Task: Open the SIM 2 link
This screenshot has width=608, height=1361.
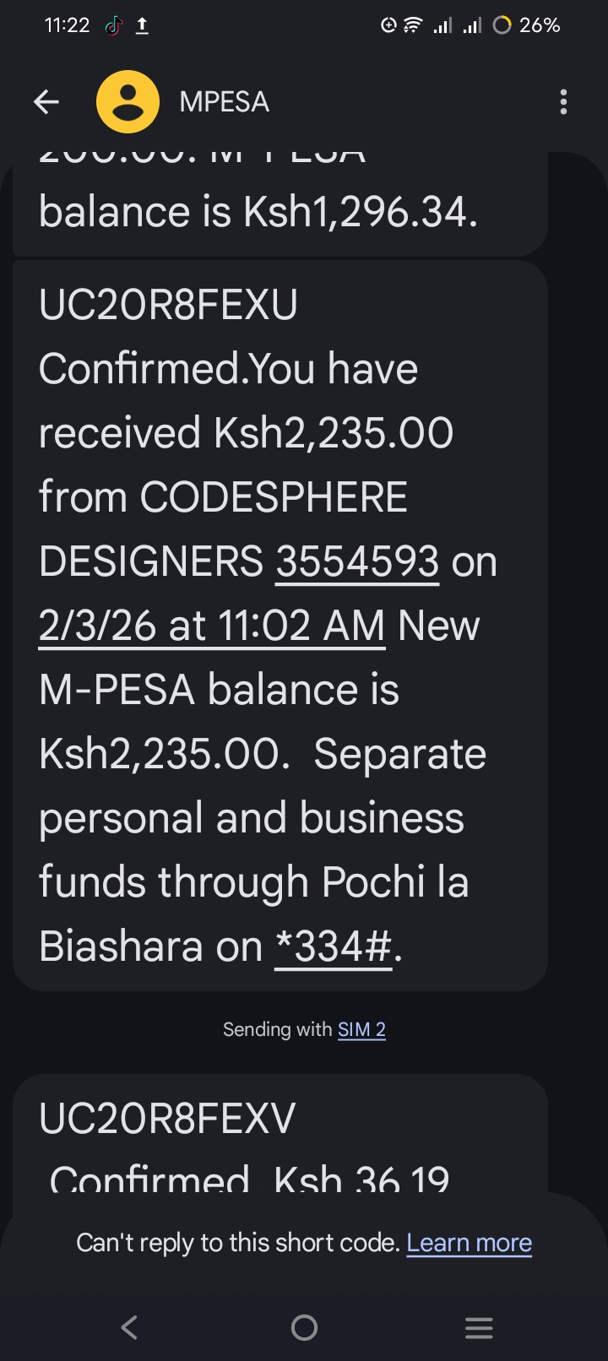Action: (361, 1029)
